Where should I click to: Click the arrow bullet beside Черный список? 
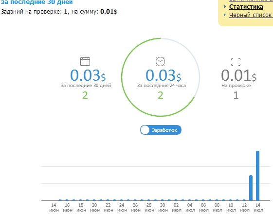tap(225, 15)
